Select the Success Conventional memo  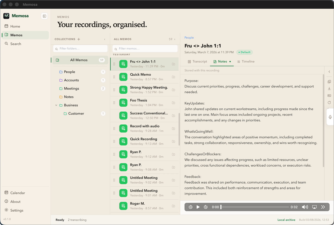click(x=144, y=116)
